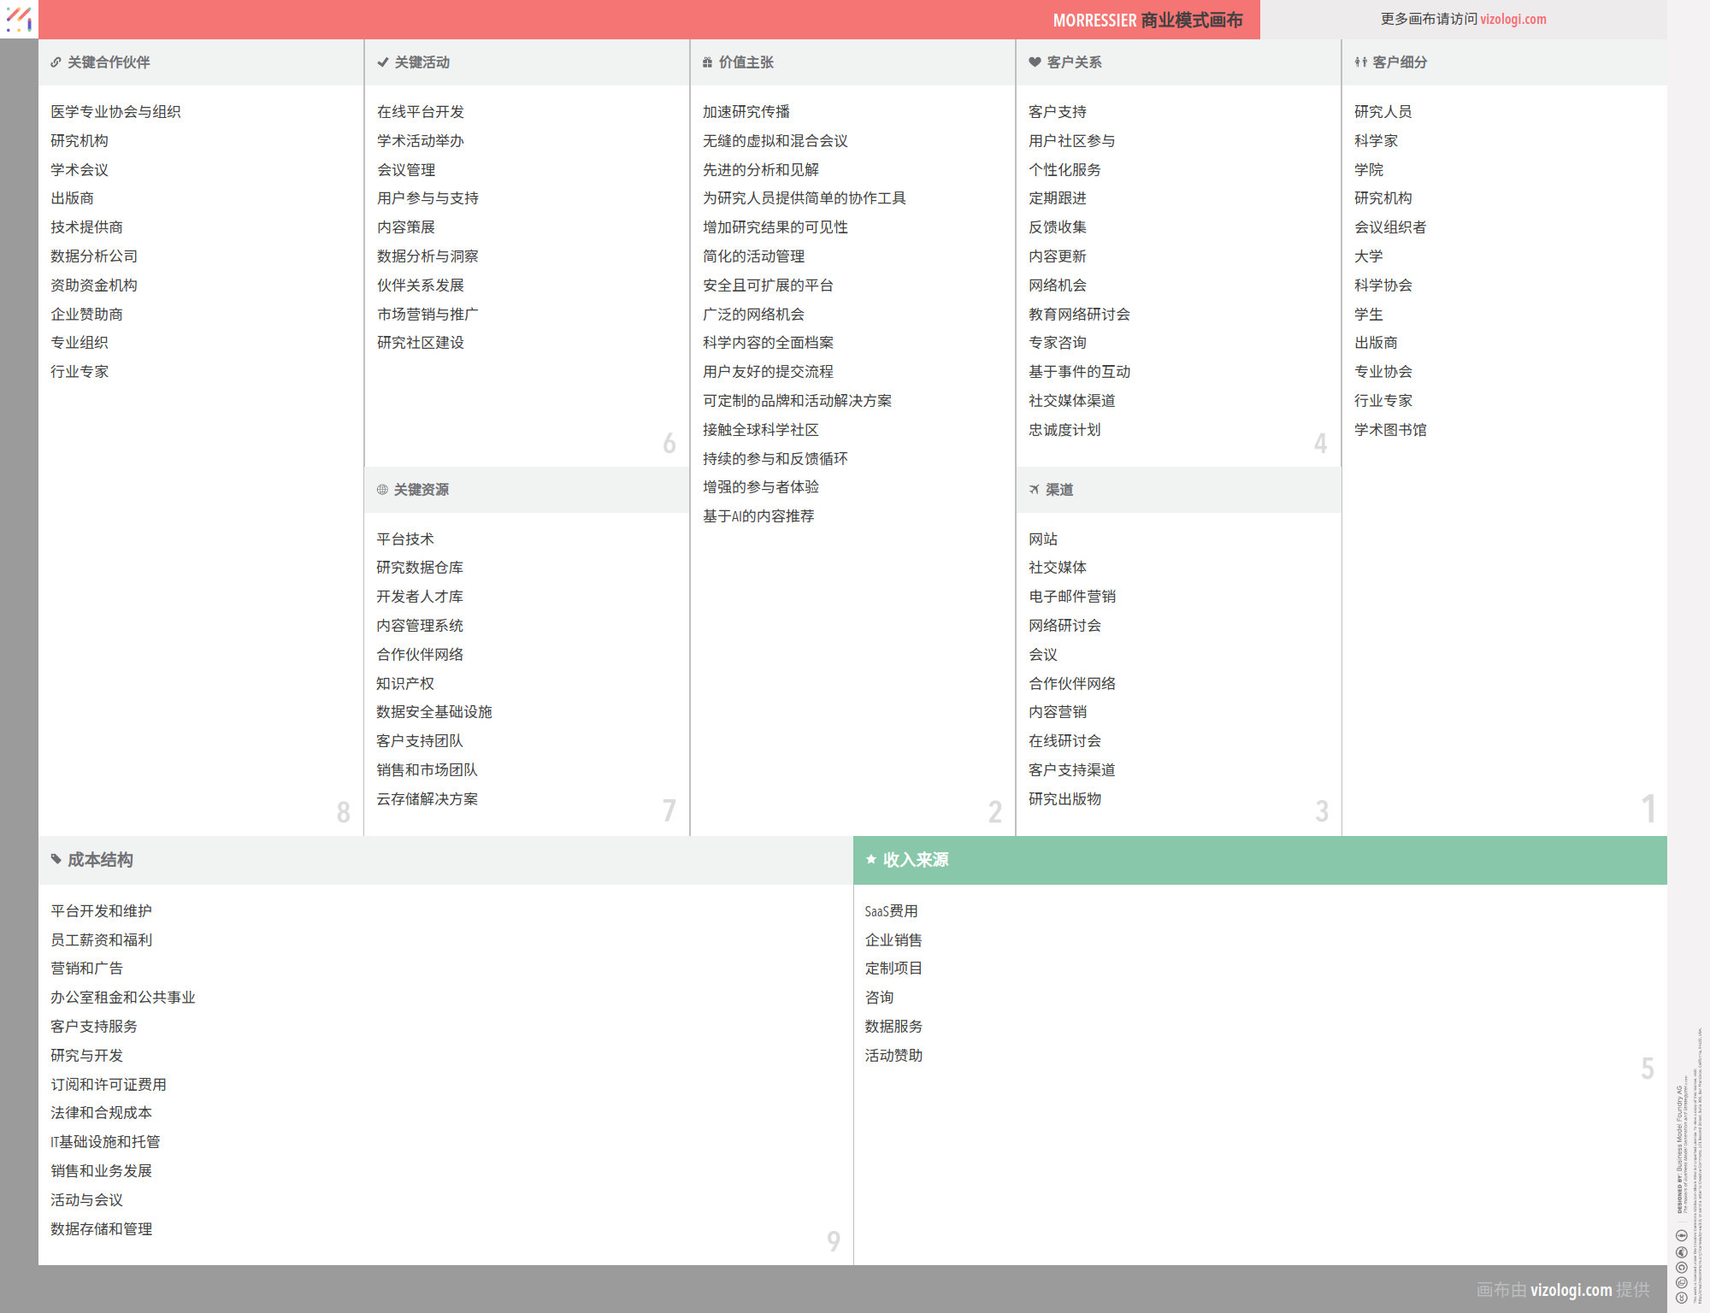Click the checkmark icon beside 关键活动
This screenshot has height=1313, width=1710.
382,62
